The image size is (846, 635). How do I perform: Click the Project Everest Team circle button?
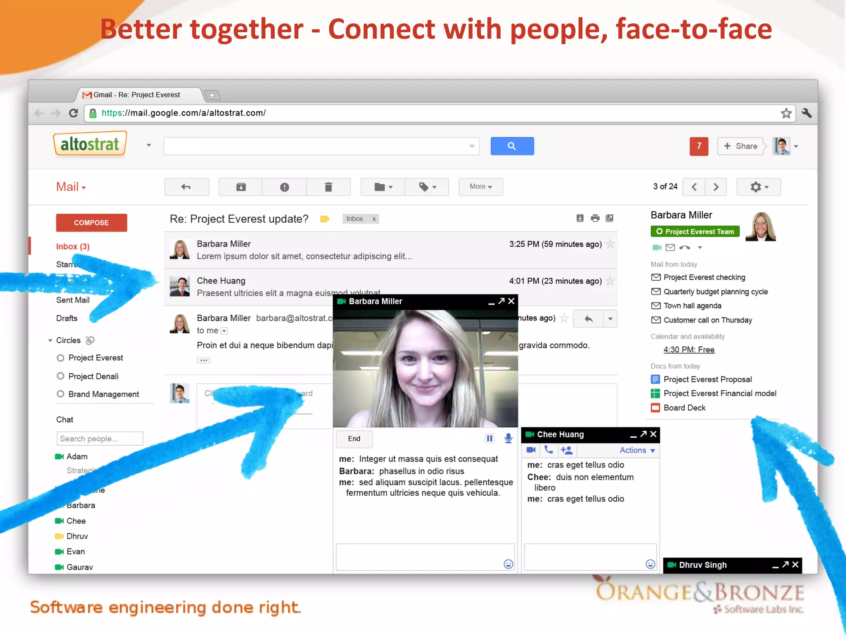coord(695,232)
